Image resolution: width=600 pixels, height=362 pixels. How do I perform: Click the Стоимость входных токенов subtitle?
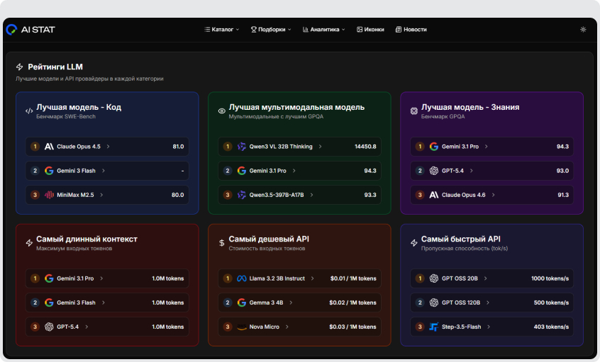click(x=267, y=249)
